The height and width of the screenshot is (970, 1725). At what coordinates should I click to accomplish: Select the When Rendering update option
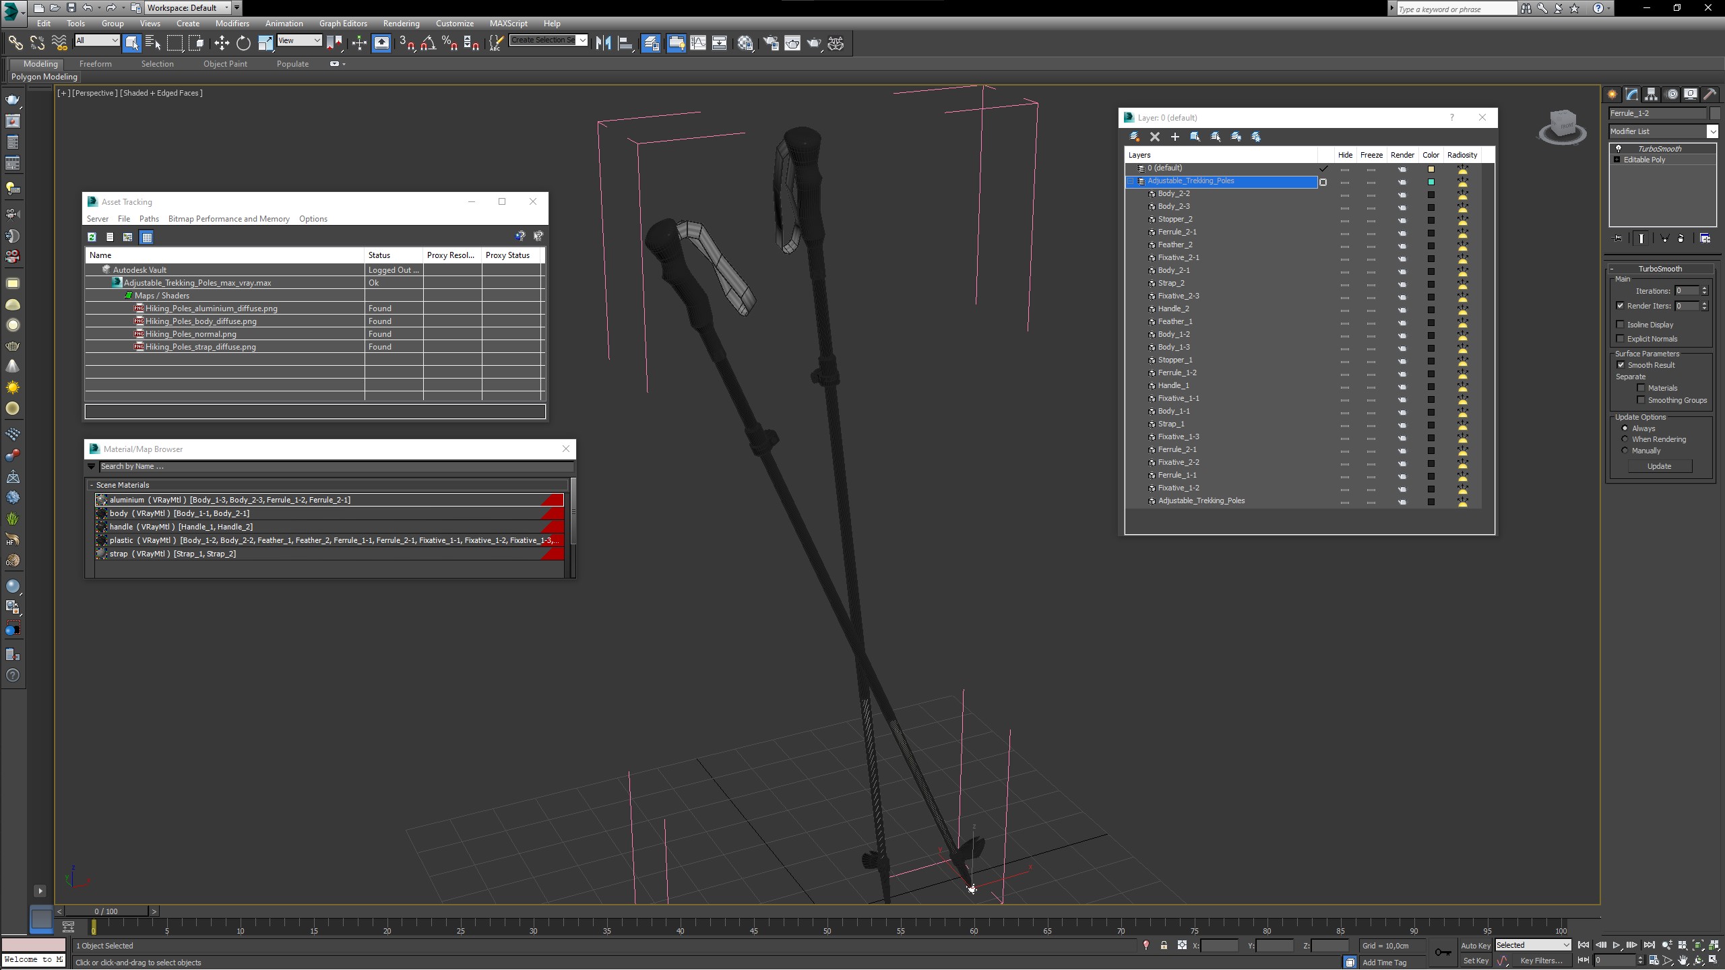pos(1625,439)
